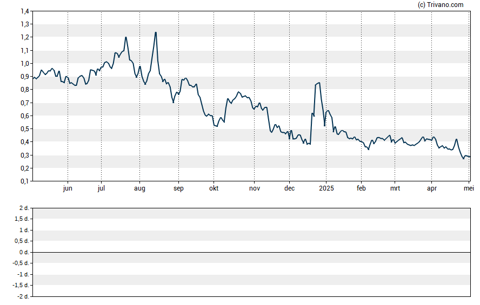480x305 pixels.
Task: Click the '2 d.' lower axis label
Action: tap(24, 208)
